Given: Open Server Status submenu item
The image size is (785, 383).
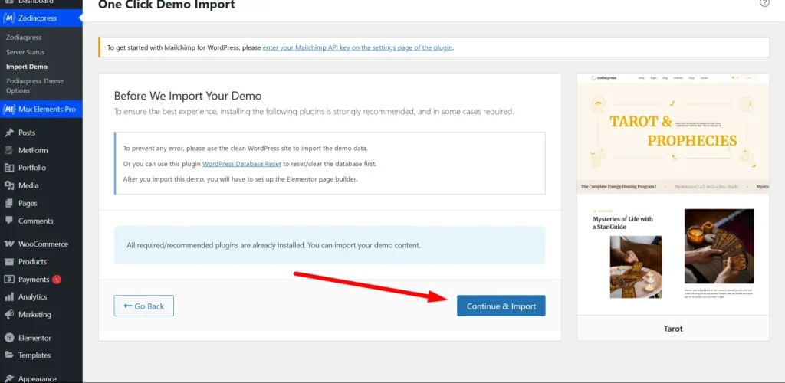Looking at the screenshot, I should 25,52.
